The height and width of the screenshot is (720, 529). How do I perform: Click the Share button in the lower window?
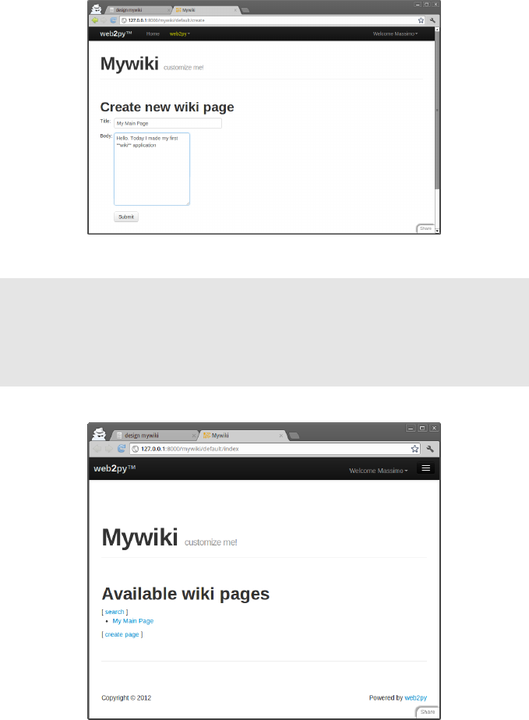[428, 711]
